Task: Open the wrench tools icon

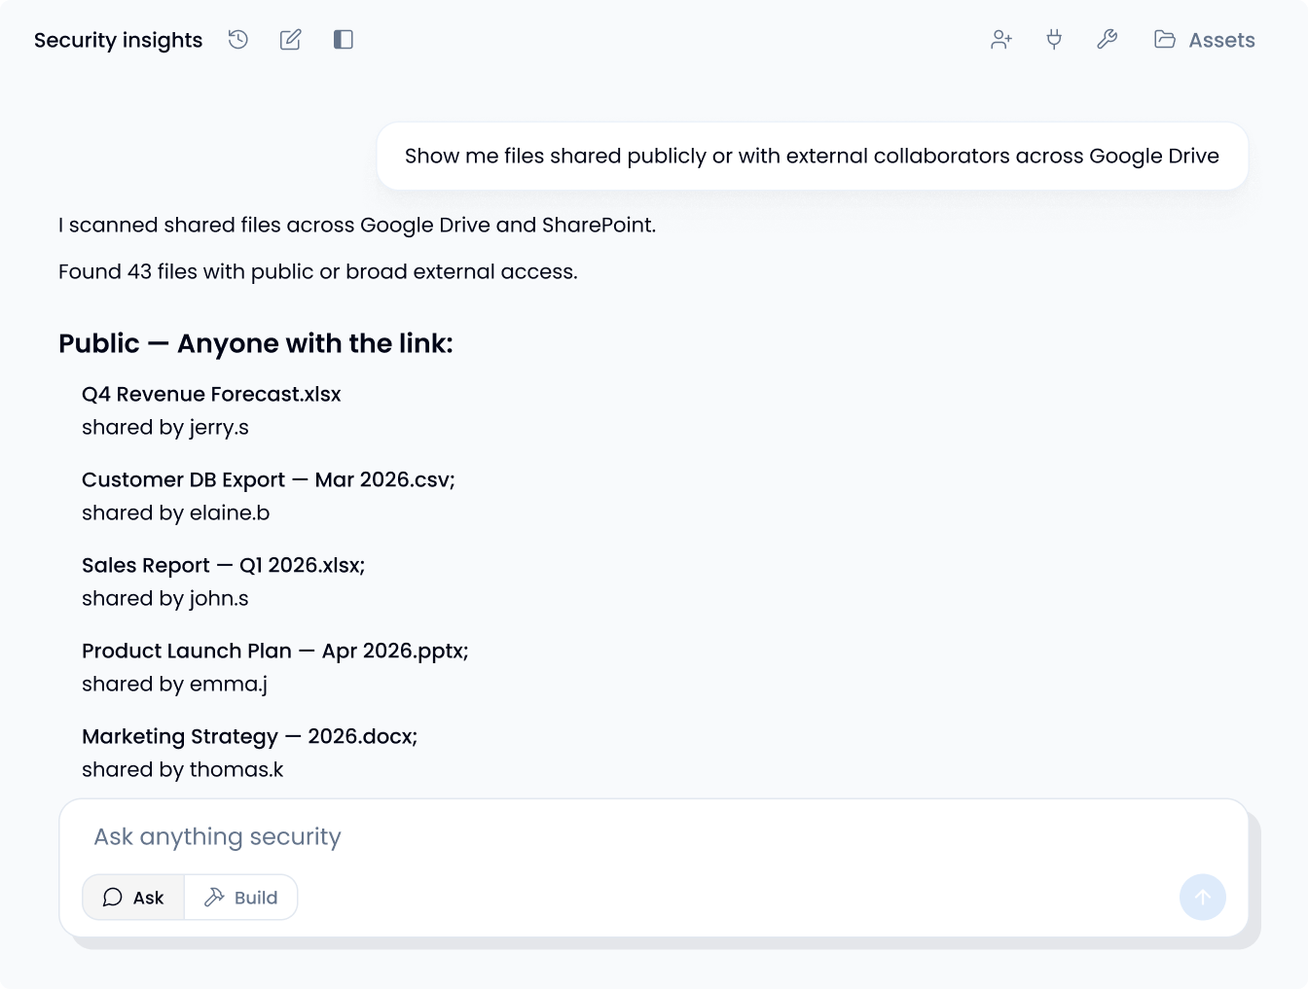Action: pyautogui.click(x=1107, y=40)
